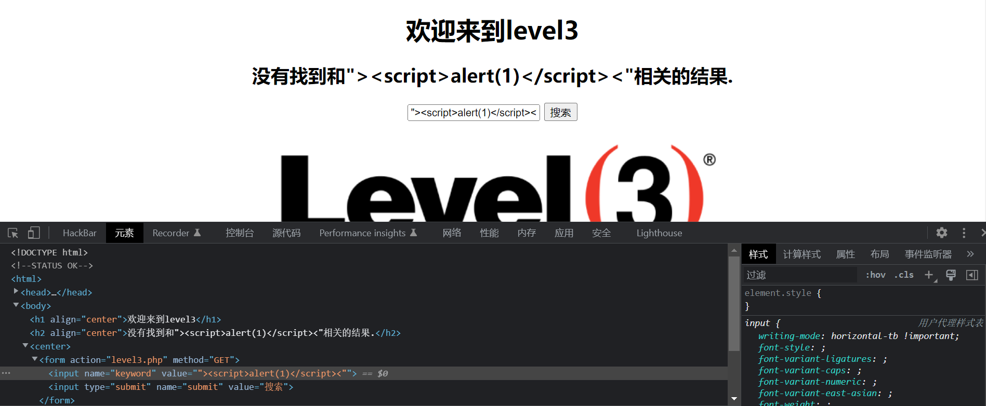Open the 内存 (Memory) tab
Viewport: 986px width, 406px height.
[527, 233]
